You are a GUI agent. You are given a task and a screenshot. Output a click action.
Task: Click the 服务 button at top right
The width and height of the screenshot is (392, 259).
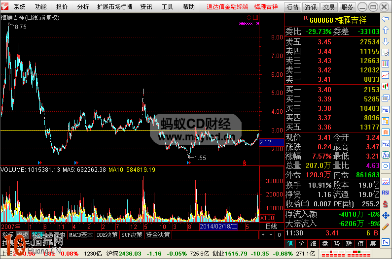[347, 7]
